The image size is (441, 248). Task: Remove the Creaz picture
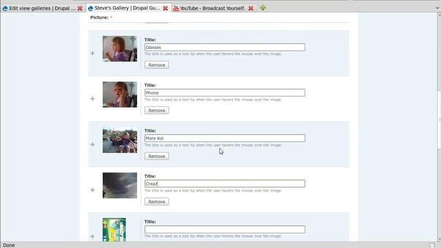pos(156,202)
